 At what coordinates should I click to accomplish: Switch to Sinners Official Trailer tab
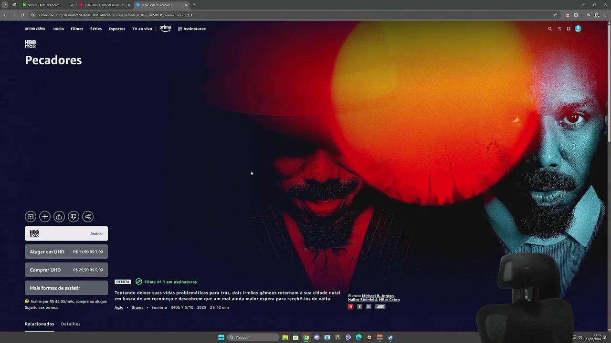coord(104,5)
